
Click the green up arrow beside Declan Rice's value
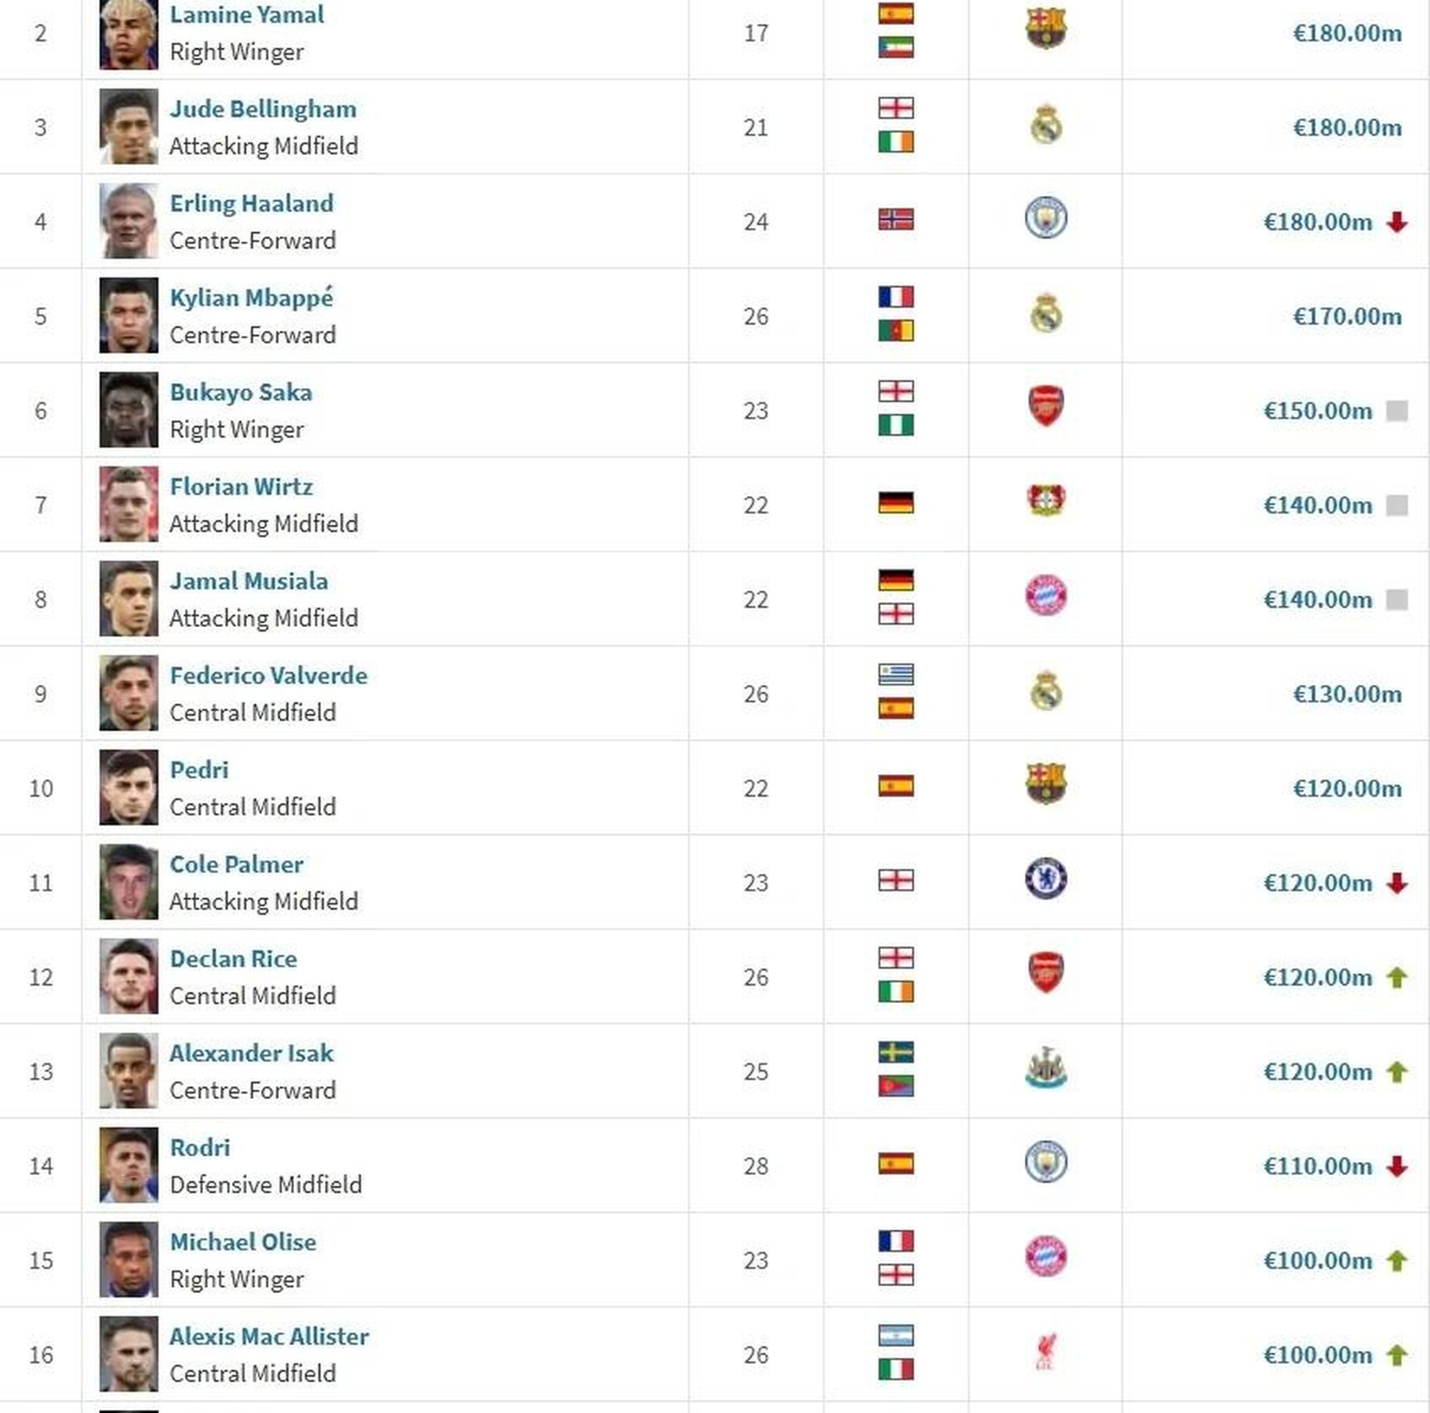pyautogui.click(x=1397, y=977)
